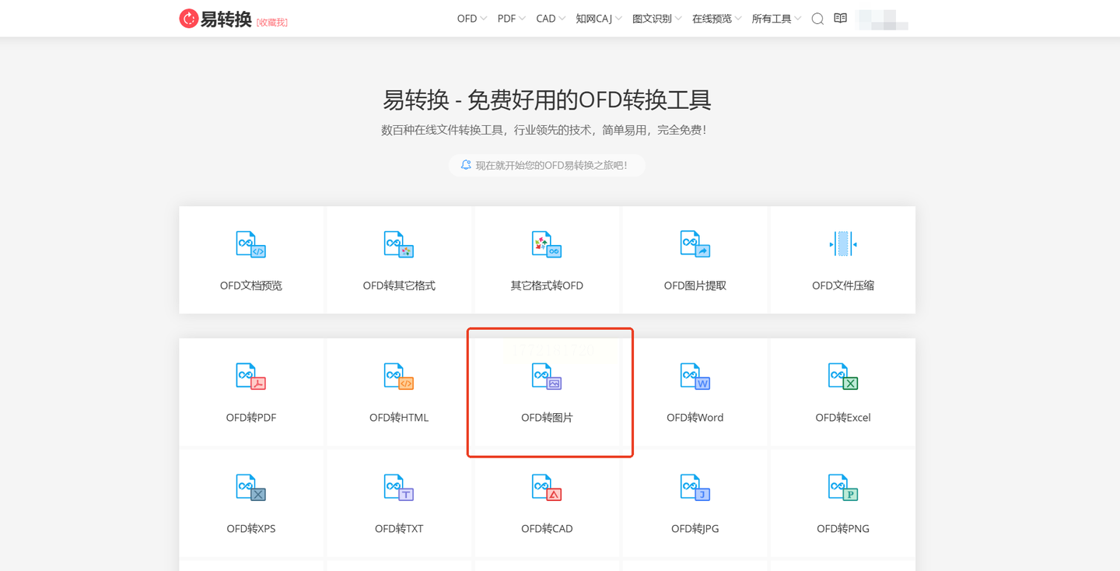Click the search magnifier icon in header
Screen dimensions: 1120x571
817,19
